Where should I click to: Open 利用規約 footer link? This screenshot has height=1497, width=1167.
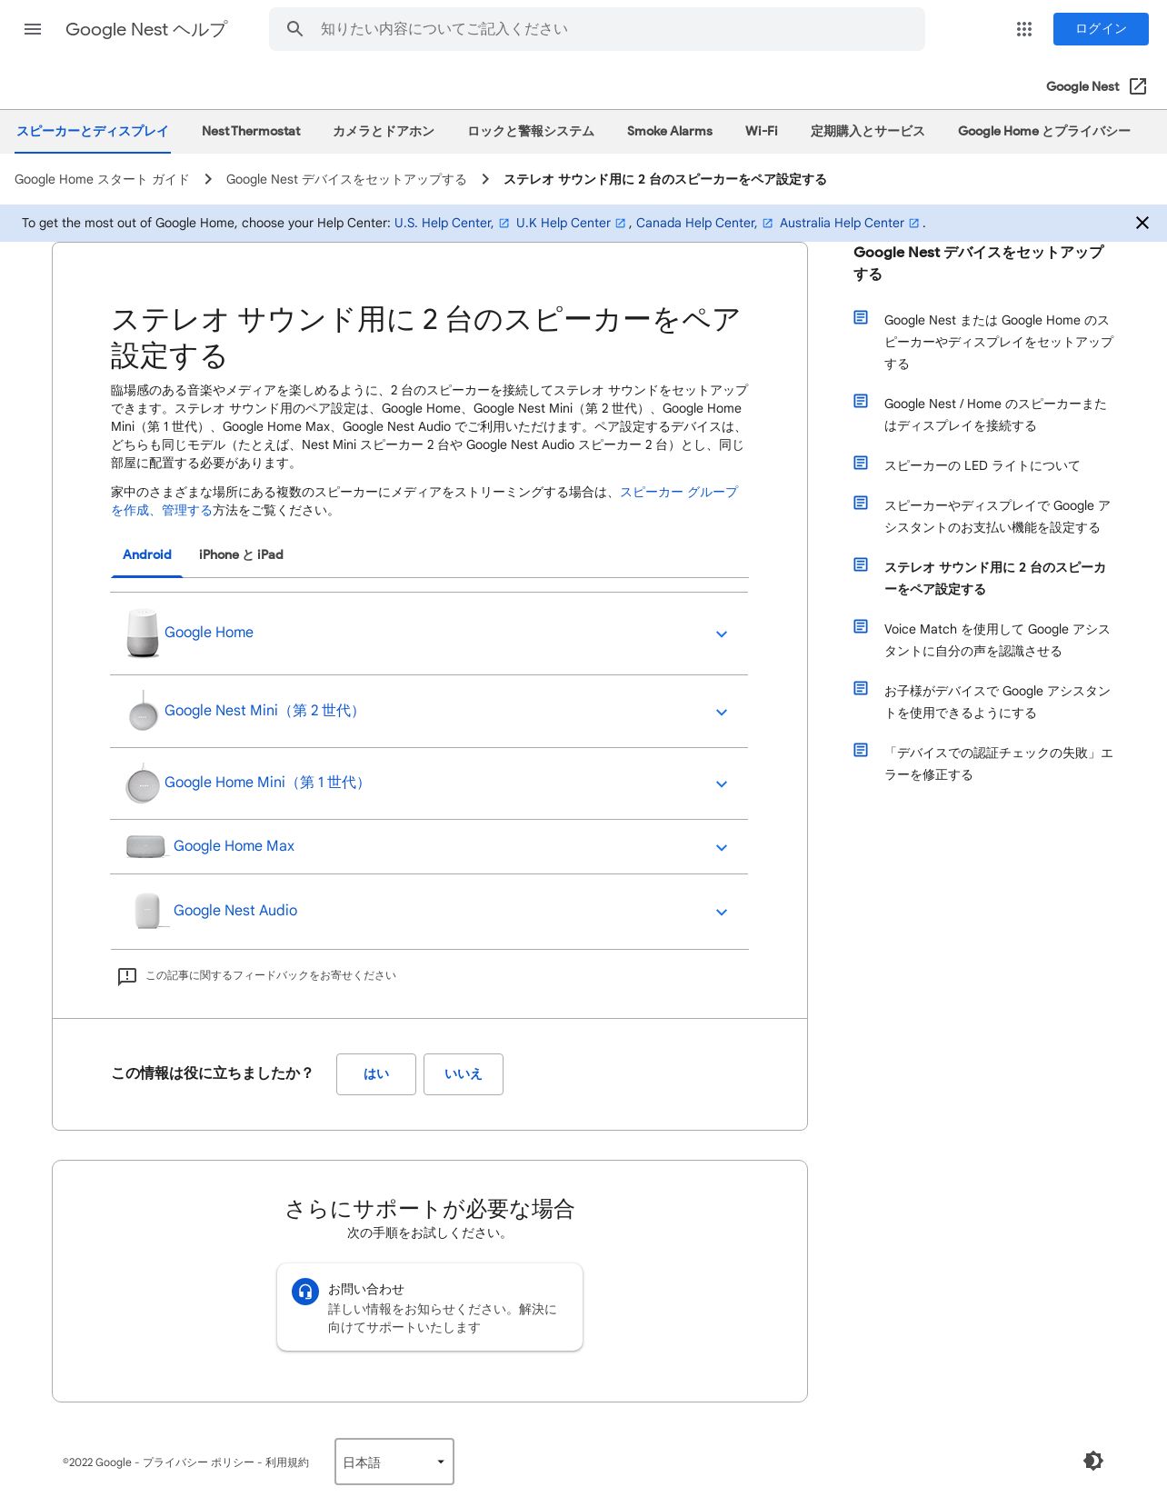click(287, 1462)
